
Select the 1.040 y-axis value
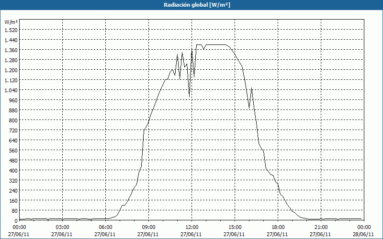[x=11, y=90]
